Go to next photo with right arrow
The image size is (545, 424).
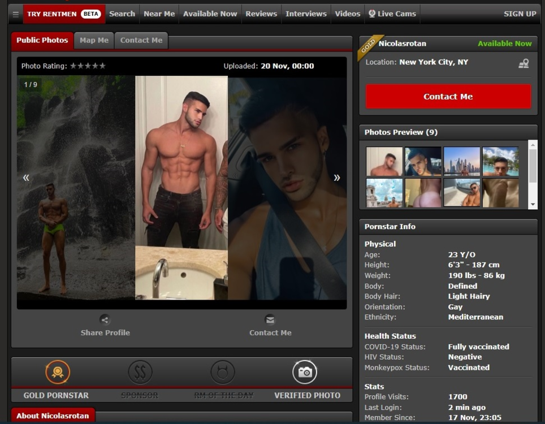337,178
